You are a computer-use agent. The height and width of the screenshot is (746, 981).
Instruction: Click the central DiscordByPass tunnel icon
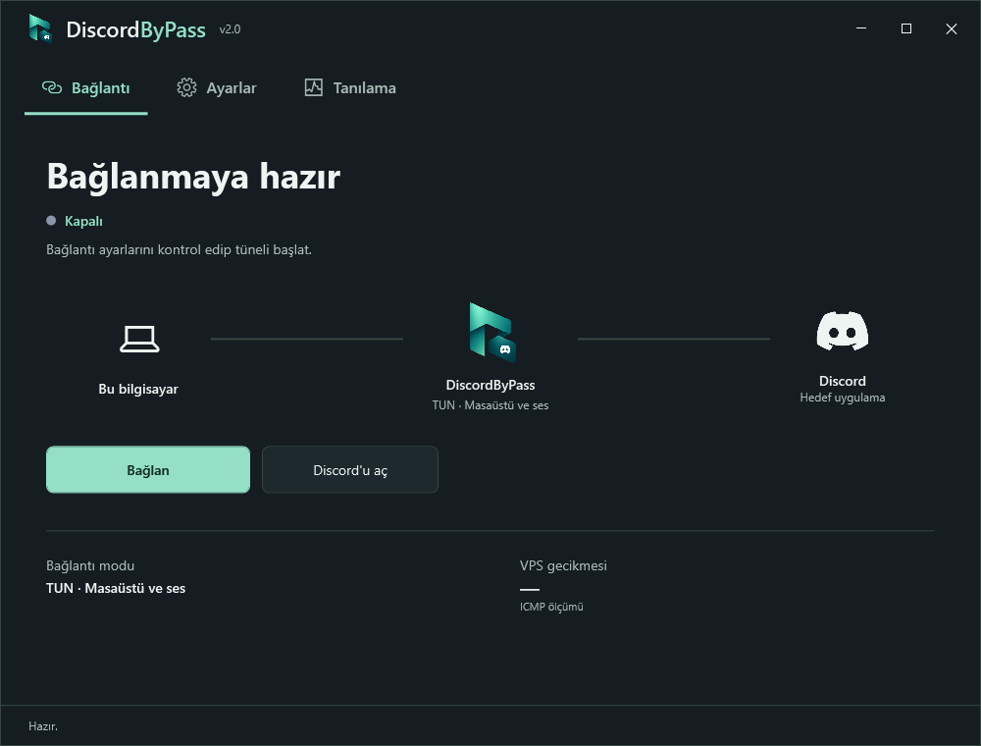click(x=491, y=333)
